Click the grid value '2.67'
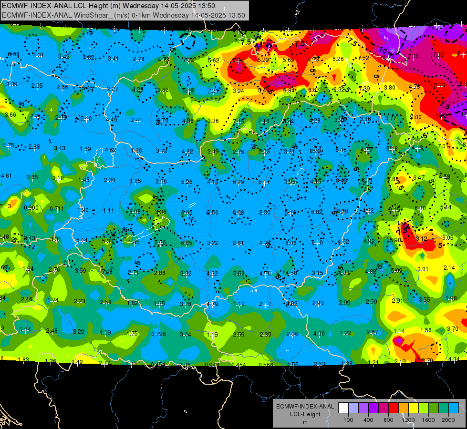467x429 pixels. point(373,332)
